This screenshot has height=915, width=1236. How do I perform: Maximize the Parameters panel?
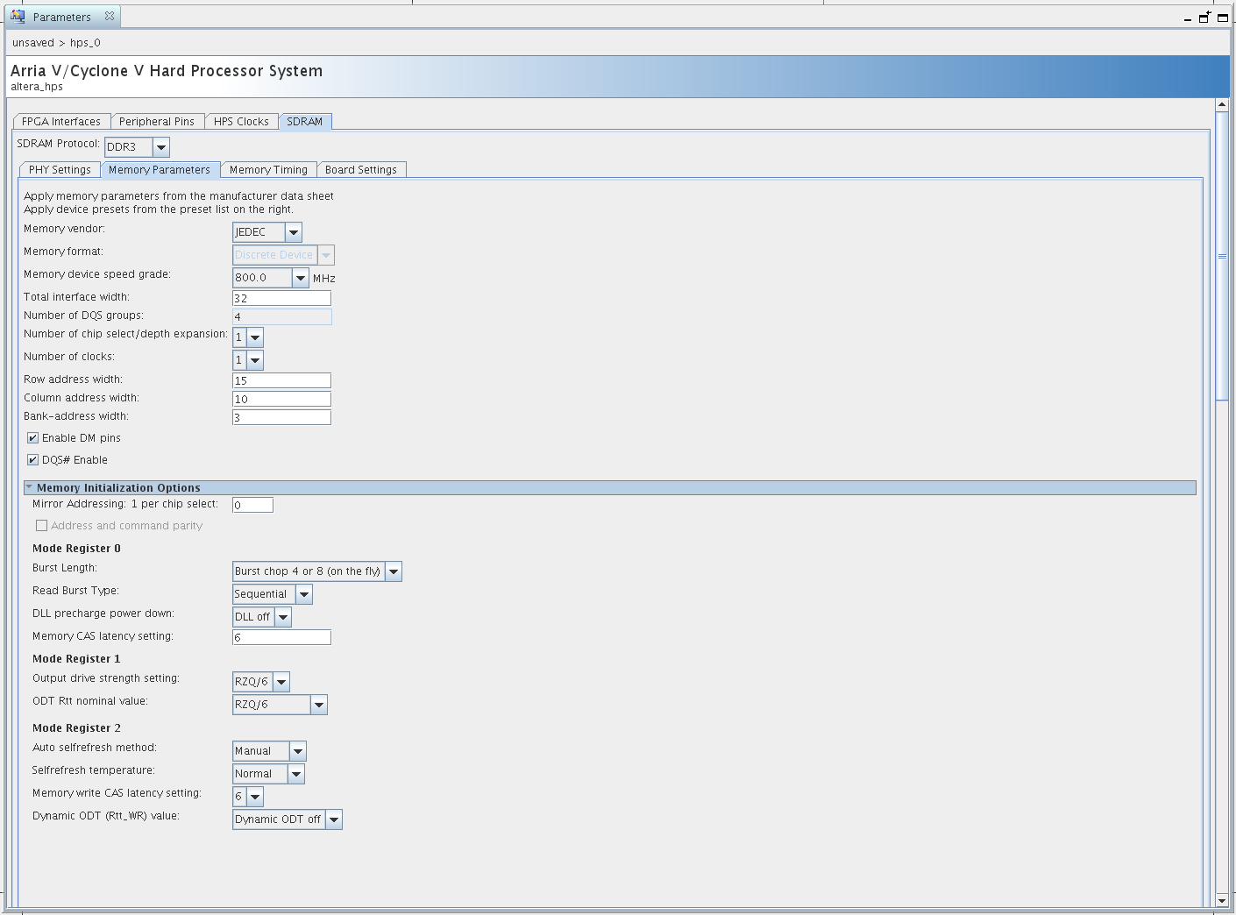click(x=1222, y=18)
